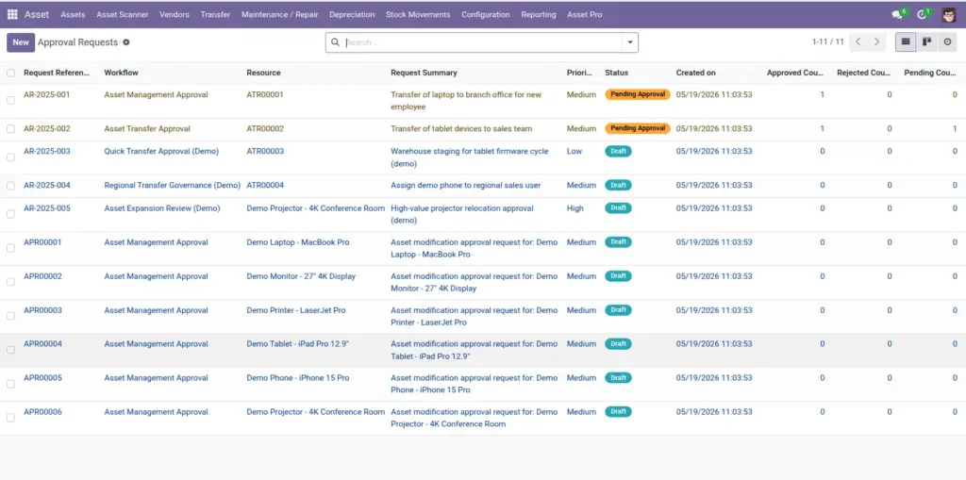Select the AR-2025-002 row checkbox

10,129
